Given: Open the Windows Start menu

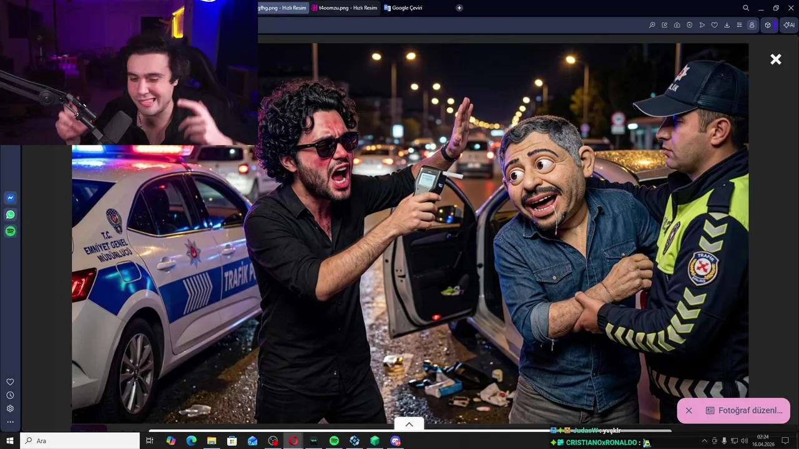Looking at the screenshot, I should [x=10, y=441].
